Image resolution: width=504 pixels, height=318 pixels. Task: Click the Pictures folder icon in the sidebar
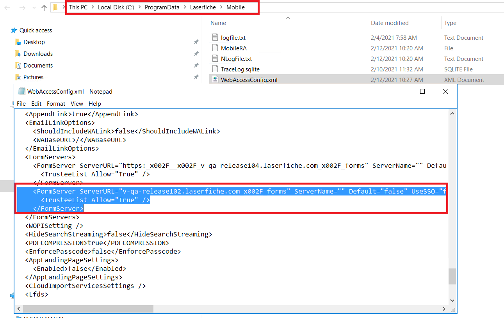(18, 77)
